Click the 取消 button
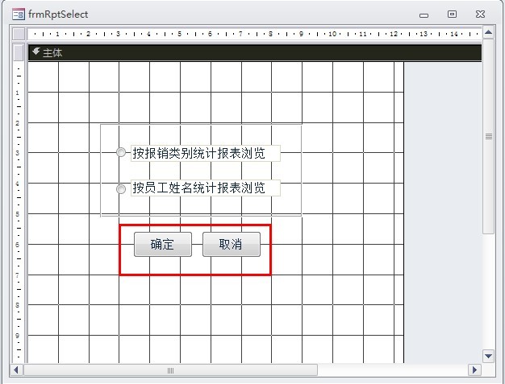The height and width of the screenshot is (384, 505). click(x=232, y=244)
